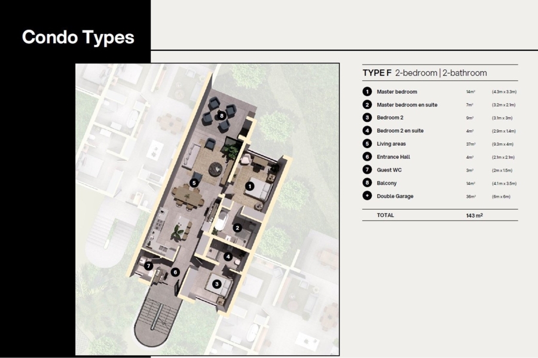Click the "7m²" area value

coord(469,105)
